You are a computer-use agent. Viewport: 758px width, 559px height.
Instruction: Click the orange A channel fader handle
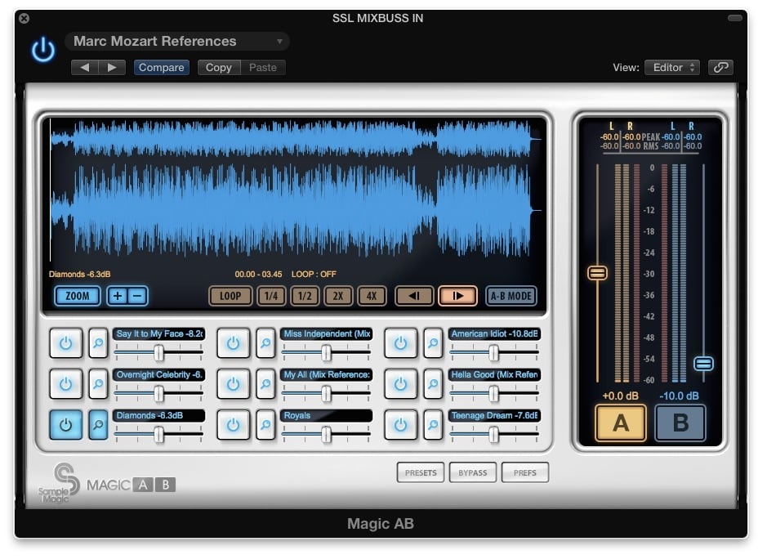click(598, 273)
